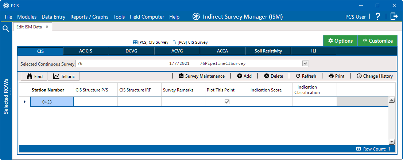Maximize the PCS window
Viewport: 403px width, 160px height.
click(x=377, y=5)
